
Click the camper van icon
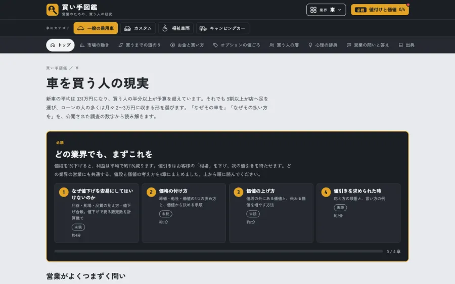click(x=203, y=28)
